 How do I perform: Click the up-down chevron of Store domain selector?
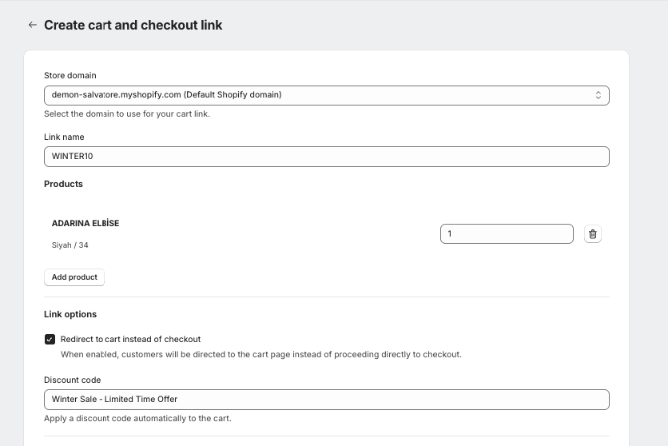pos(598,95)
